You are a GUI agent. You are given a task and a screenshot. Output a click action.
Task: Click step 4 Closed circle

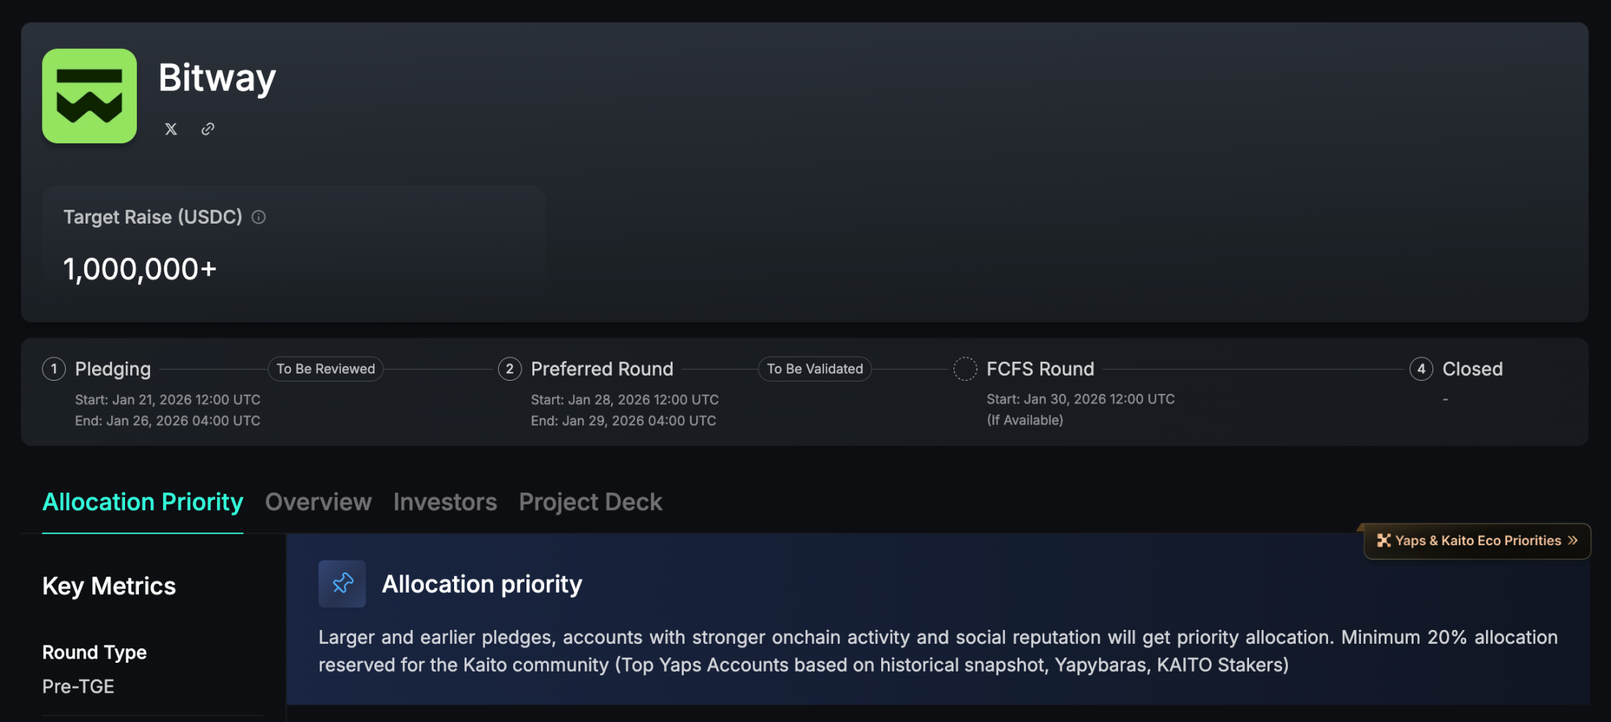point(1421,369)
